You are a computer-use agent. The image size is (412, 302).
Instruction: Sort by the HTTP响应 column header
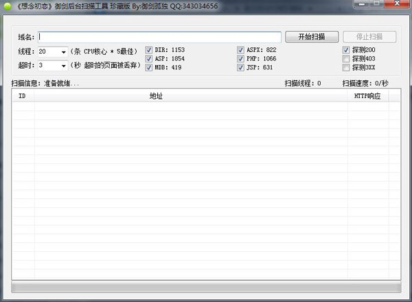click(368, 96)
